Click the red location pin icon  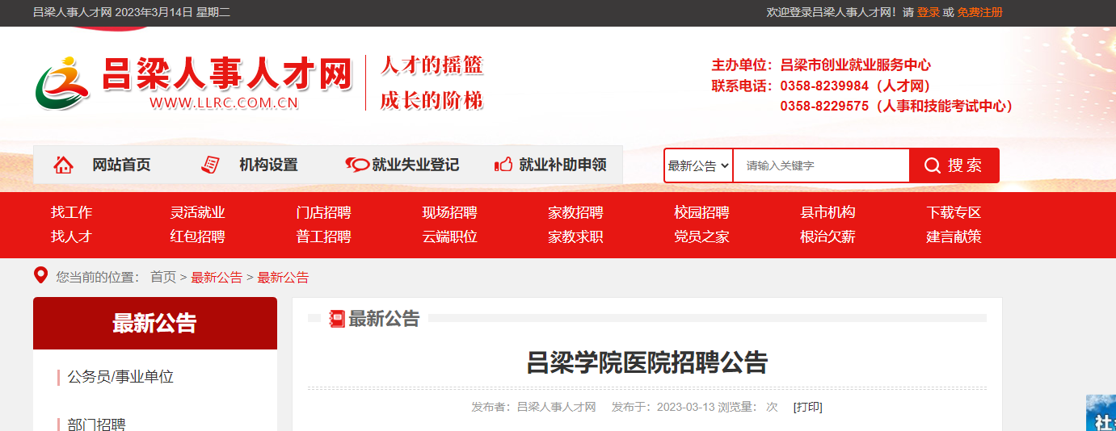40,275
